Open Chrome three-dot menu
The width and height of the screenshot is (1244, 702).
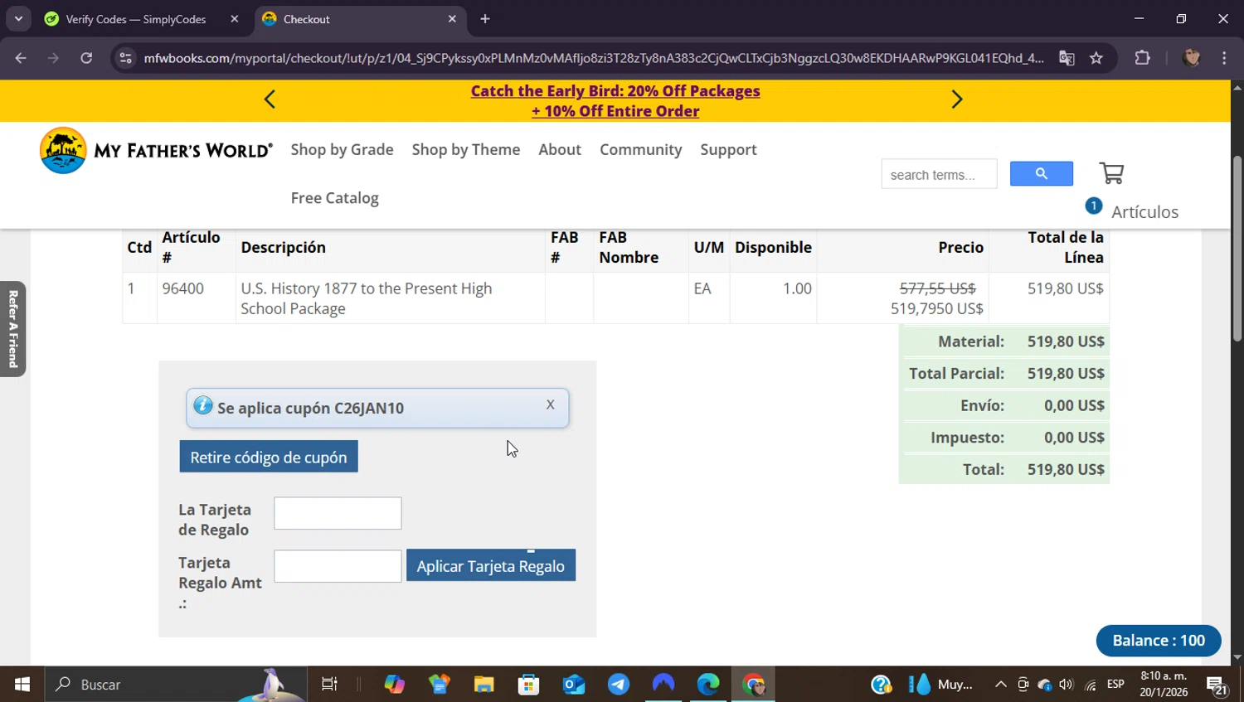point(1224,58)
